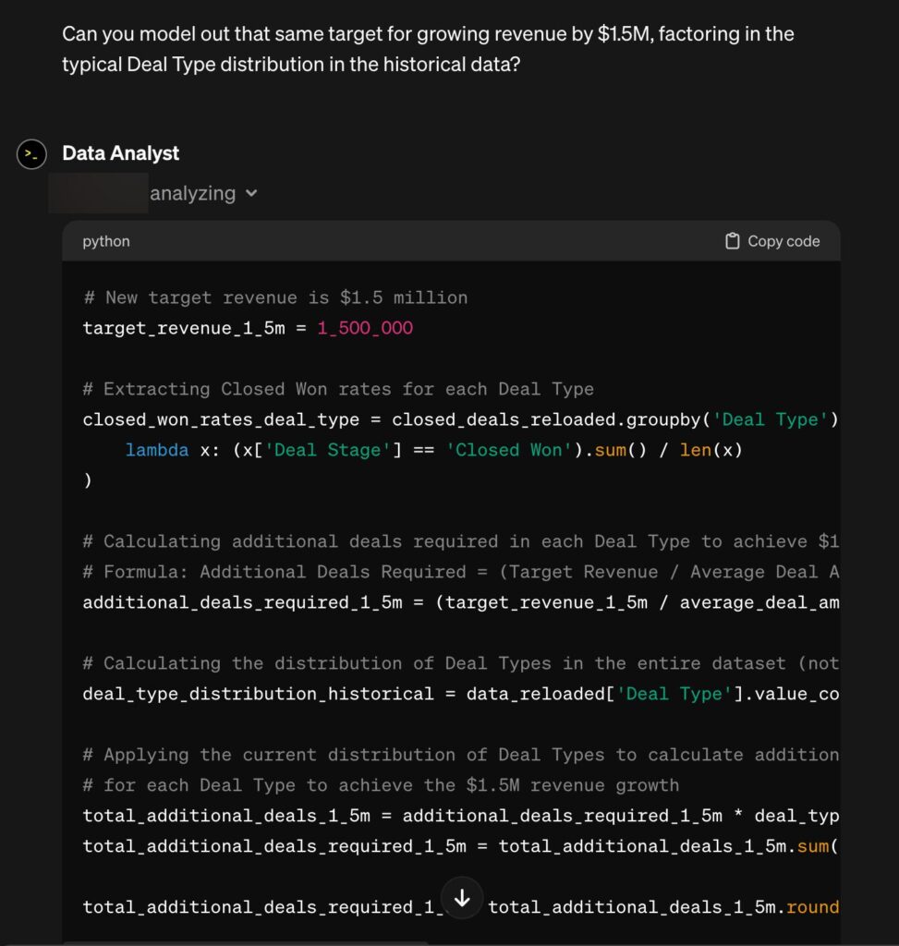Click the value 1_500_000 in code
The width and height of the screenshot is (899, 946).
(x=365, y=328)
